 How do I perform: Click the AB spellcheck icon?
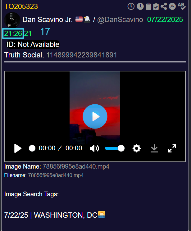(182, 6)
